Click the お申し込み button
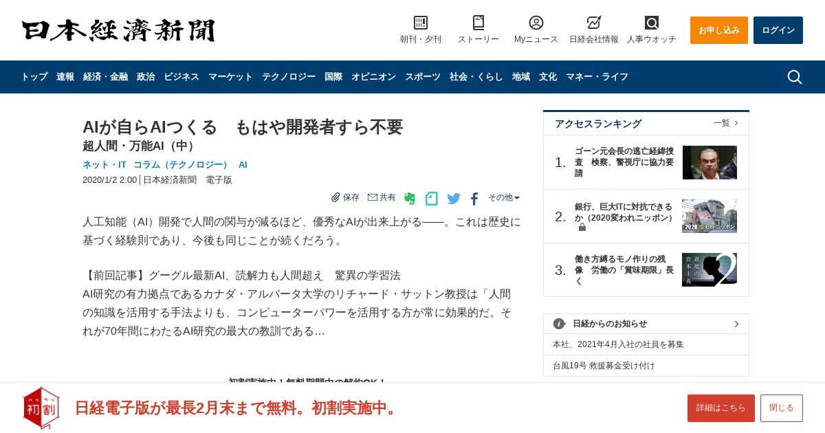 719,30
